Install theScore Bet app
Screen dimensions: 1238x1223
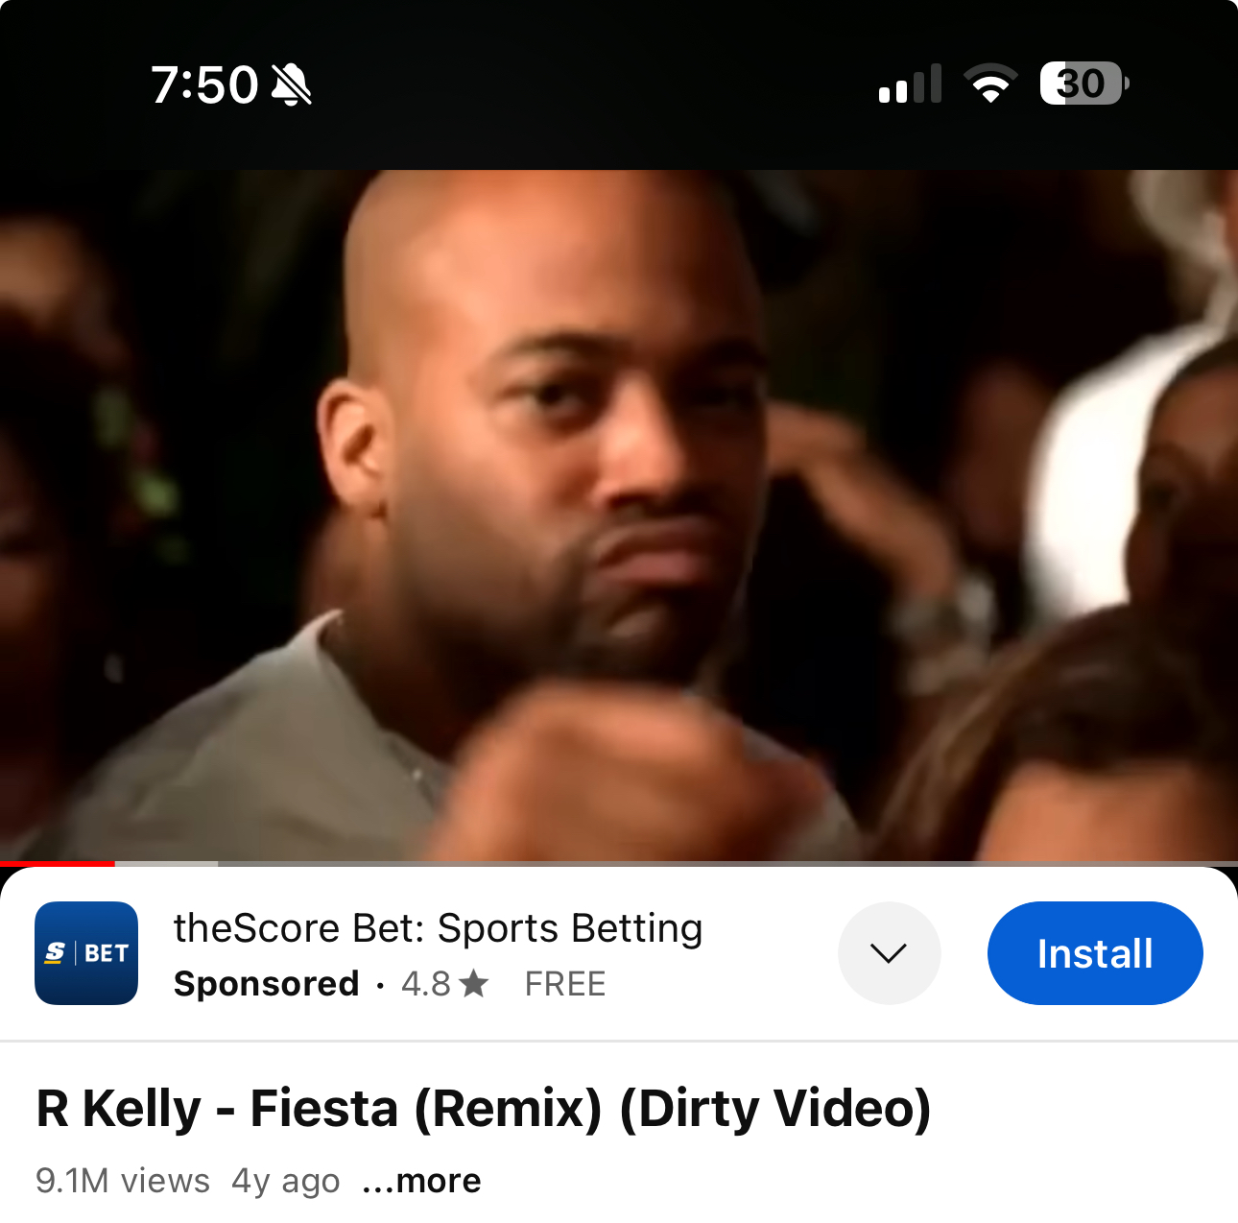(x=1095, y=953)
